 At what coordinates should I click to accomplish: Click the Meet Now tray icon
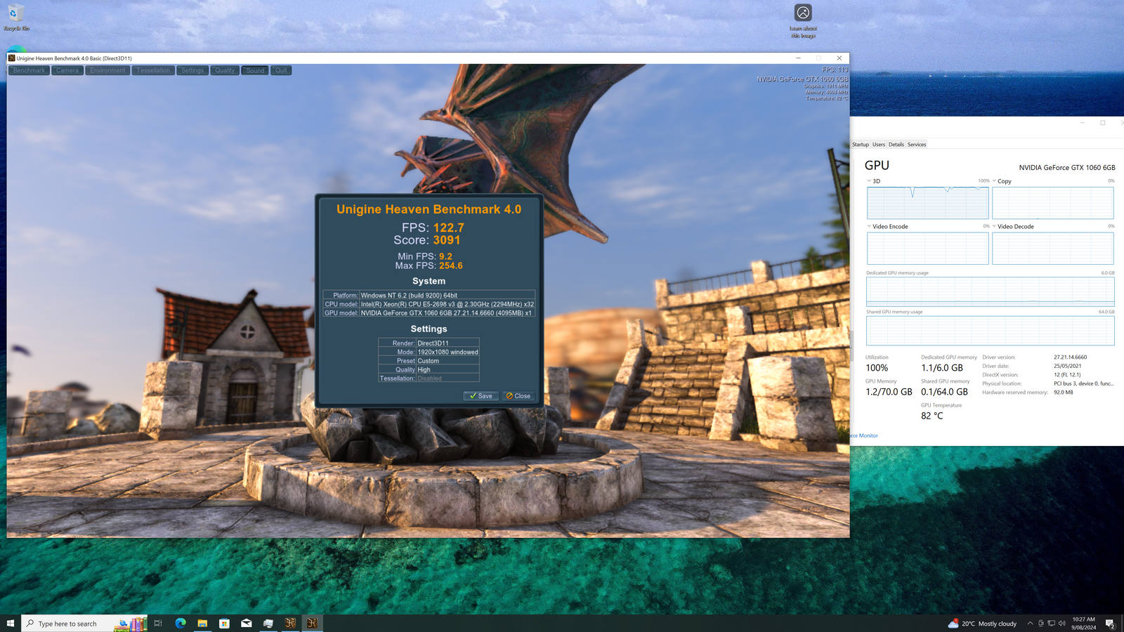click(1041, 624)
